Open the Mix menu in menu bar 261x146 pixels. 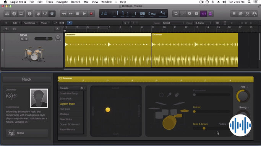(86, 2)
